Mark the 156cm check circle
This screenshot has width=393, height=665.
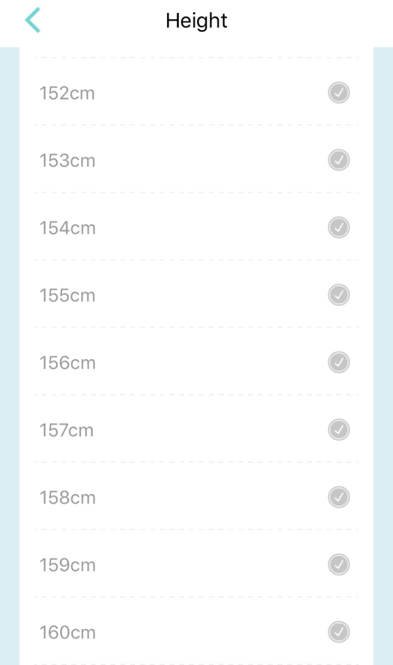pyautogui.click(x=338, y=362)
